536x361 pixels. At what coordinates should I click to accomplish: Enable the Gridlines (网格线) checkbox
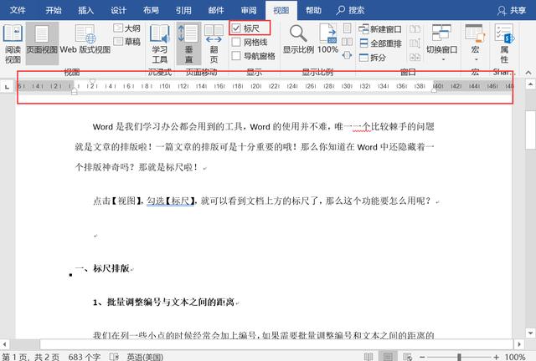(236, 43)
